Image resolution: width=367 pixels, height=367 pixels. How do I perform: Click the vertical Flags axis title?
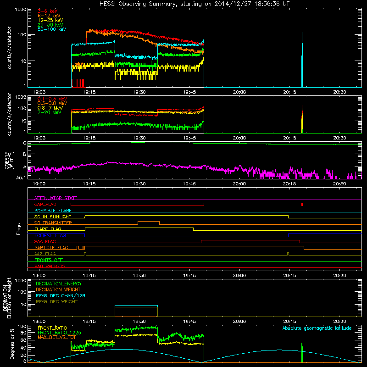(19, 229)
